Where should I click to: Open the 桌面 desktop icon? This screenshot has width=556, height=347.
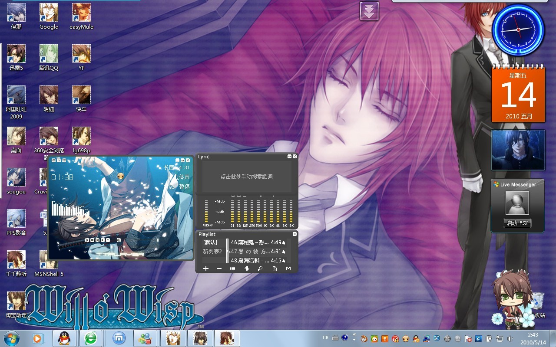(x=16, y=140)
